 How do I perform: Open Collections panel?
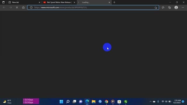tap(169, 8)
